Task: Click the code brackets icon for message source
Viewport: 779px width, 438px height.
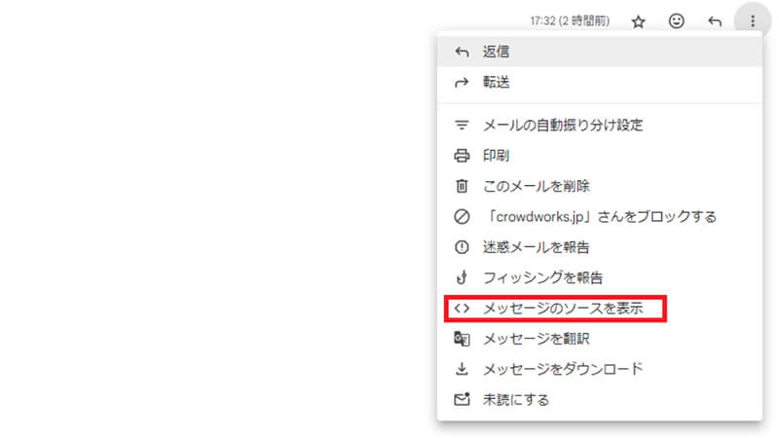Action: [x=463, y=309]
